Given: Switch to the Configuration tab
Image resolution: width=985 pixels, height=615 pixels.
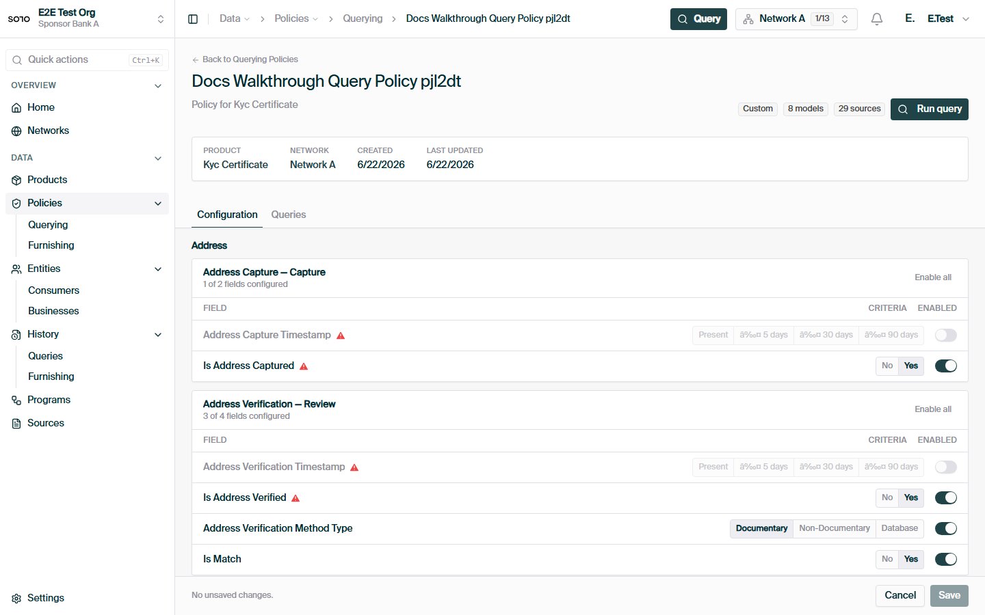Looking at the screenshot, I should pos(227,215).
